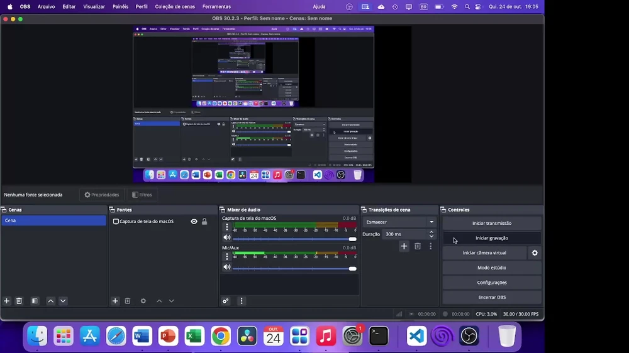Start recording with Iniciar gravação
This screenshot has width=629, height=353.
(492, 238)
